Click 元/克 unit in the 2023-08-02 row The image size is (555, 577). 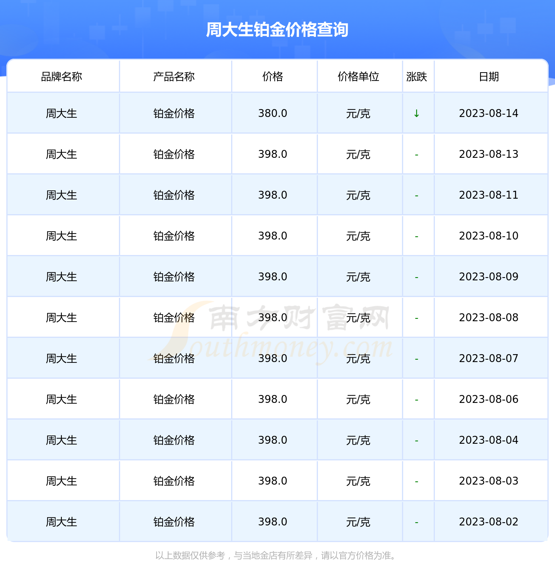[358, 522]
